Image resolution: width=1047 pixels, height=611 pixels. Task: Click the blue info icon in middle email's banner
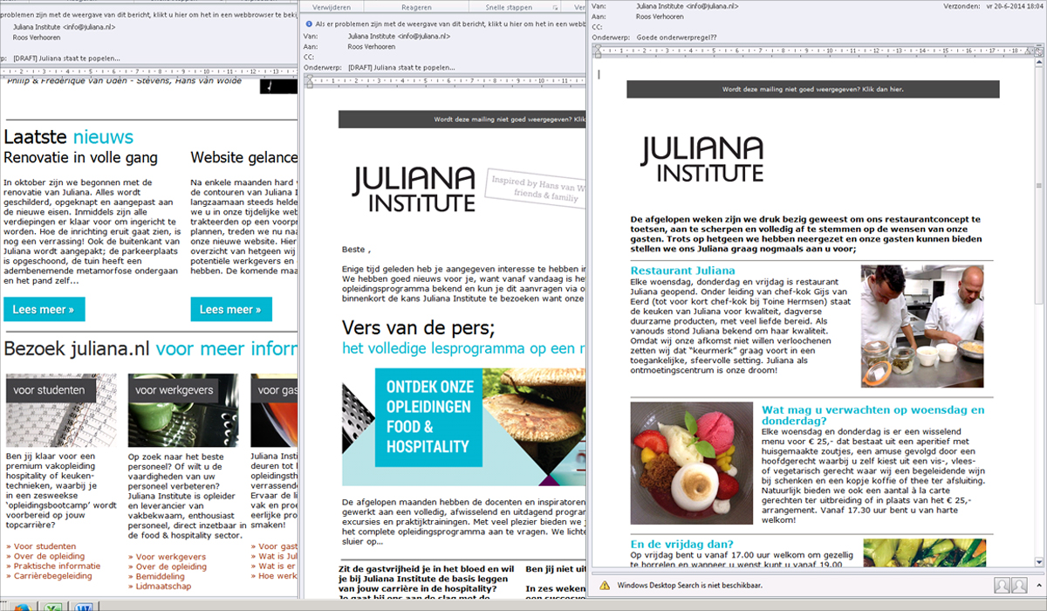[x=308, y=25]
